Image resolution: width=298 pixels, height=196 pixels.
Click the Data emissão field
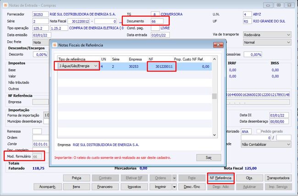tap(42, 35)
